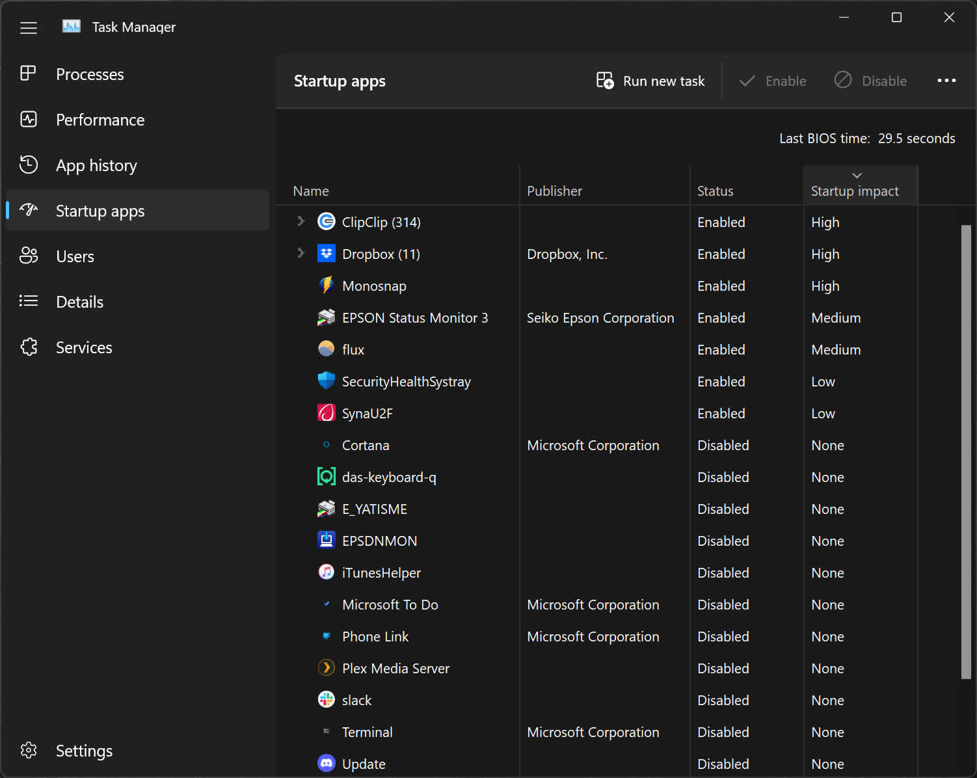The image size is (977, 778).
Task: Expand the Dropbox (11) group
Action: [x=301, y=253]
